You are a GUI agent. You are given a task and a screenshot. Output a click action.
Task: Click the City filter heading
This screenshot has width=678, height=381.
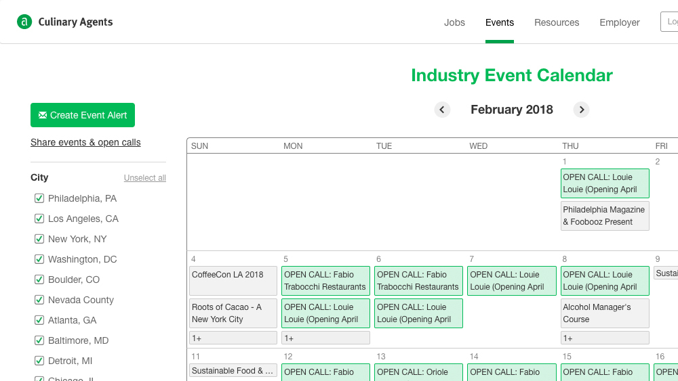pyautogui.click(x=39, y=177)
